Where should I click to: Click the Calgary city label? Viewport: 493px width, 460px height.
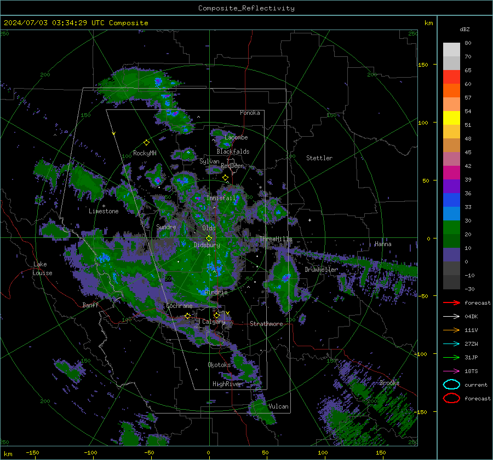(x=214, y=322)
